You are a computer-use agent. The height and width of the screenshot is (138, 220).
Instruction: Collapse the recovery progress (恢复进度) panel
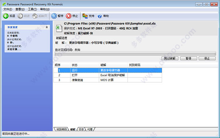tap(47, 27)
